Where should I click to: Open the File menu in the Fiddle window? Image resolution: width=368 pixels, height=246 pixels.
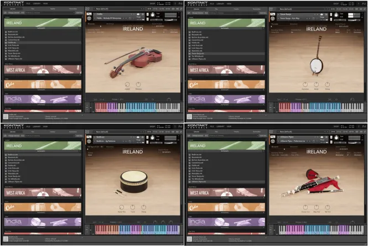click(28, 3)
